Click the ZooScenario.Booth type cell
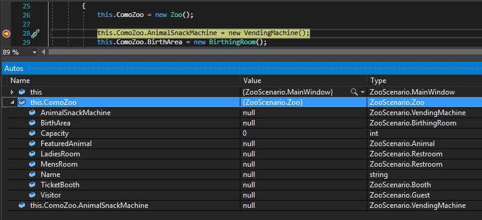The height and width of the screenshot is (220, 482). (424, 185)
